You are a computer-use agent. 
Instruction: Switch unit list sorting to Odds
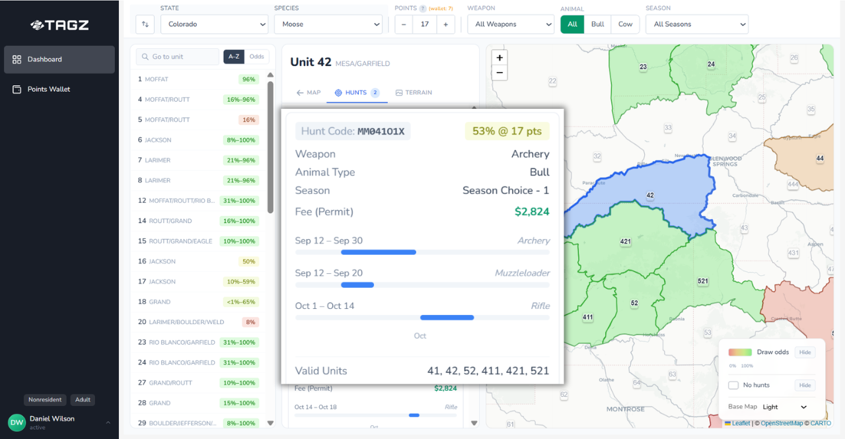click(x=256, y=57)
